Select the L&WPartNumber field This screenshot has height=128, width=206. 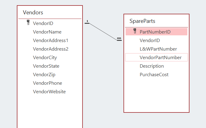point(158,49)
